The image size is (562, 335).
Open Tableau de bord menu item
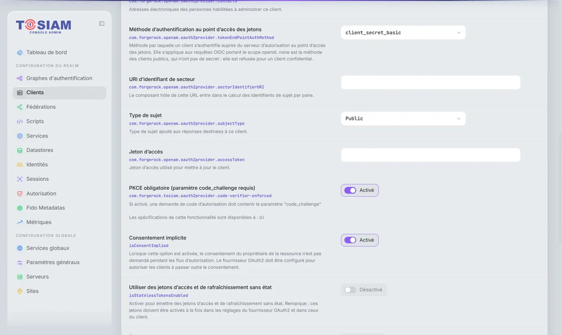coord(59,53)
